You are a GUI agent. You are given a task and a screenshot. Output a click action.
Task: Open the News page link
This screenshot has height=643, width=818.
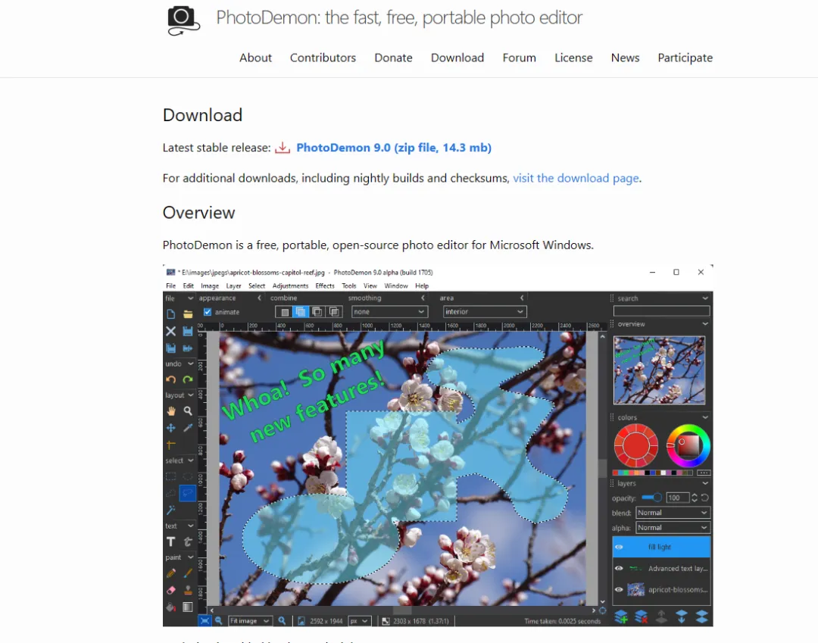tap(625, 58)
